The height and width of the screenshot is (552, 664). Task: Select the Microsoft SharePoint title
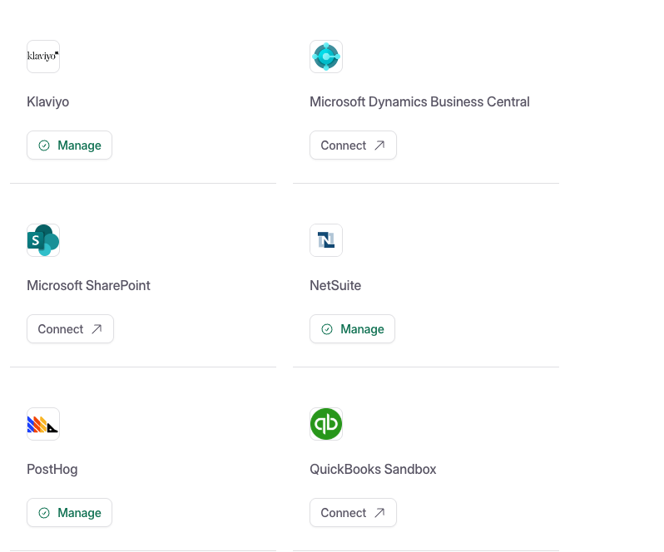[88, 285]
